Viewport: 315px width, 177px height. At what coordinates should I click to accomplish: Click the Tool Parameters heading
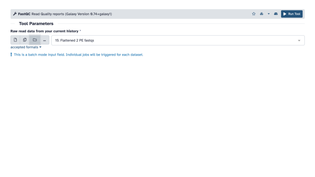pos(36,24)
